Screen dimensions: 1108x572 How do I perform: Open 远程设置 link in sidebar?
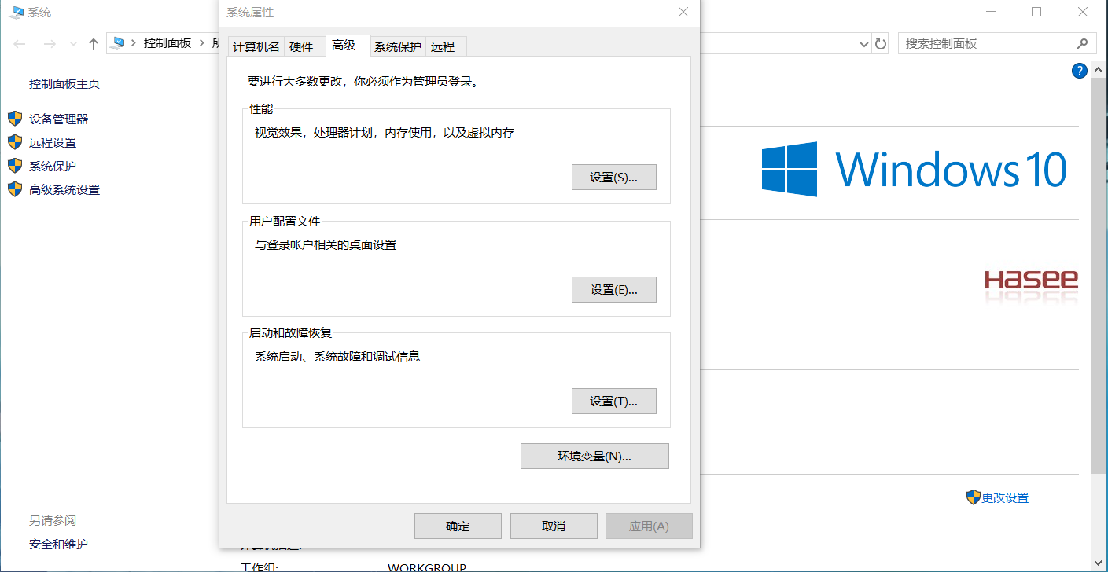53,142
